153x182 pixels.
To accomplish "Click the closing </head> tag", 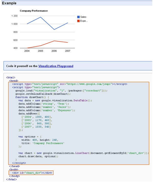I will [x=15, y=166].
